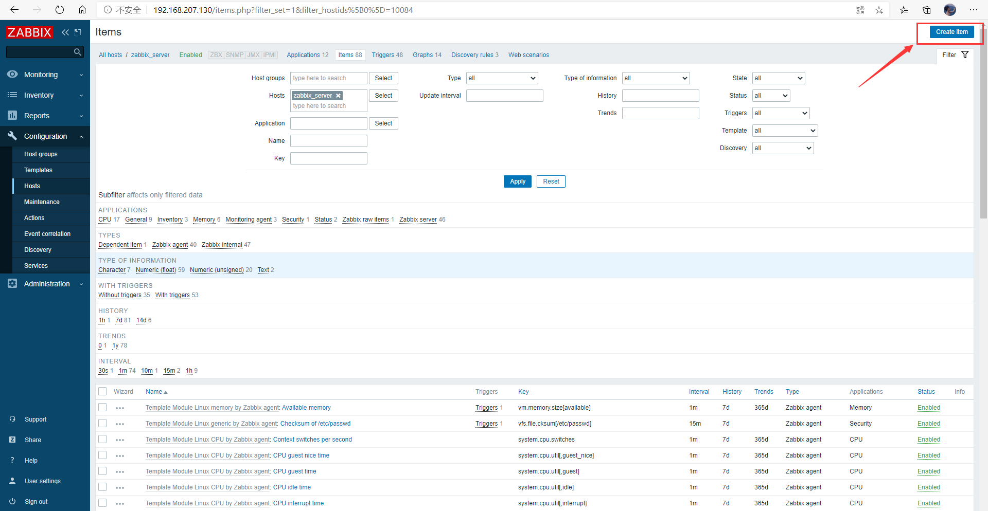Check the CPU interrupt time row

coord(102,503)
